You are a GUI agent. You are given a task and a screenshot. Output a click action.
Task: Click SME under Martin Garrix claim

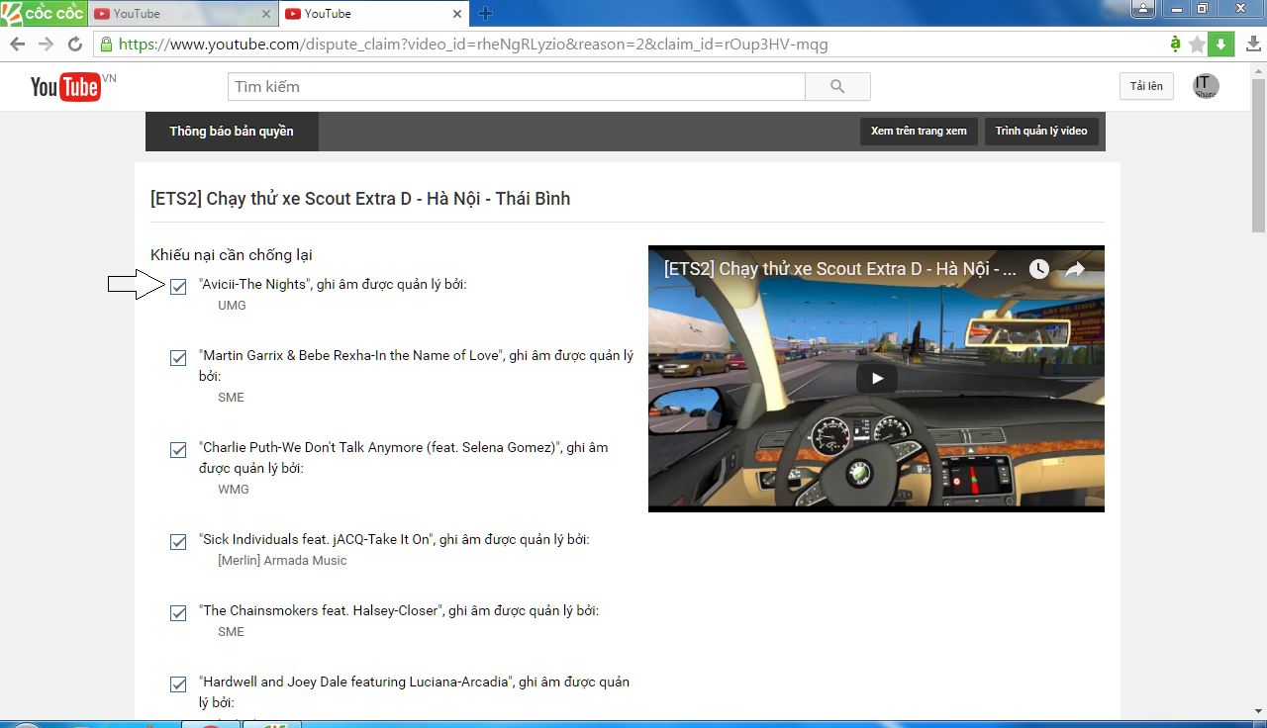click(231, 398)
